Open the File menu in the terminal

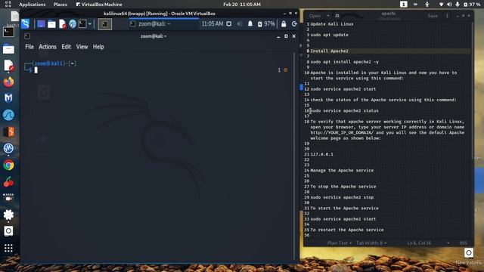(29, 47)
